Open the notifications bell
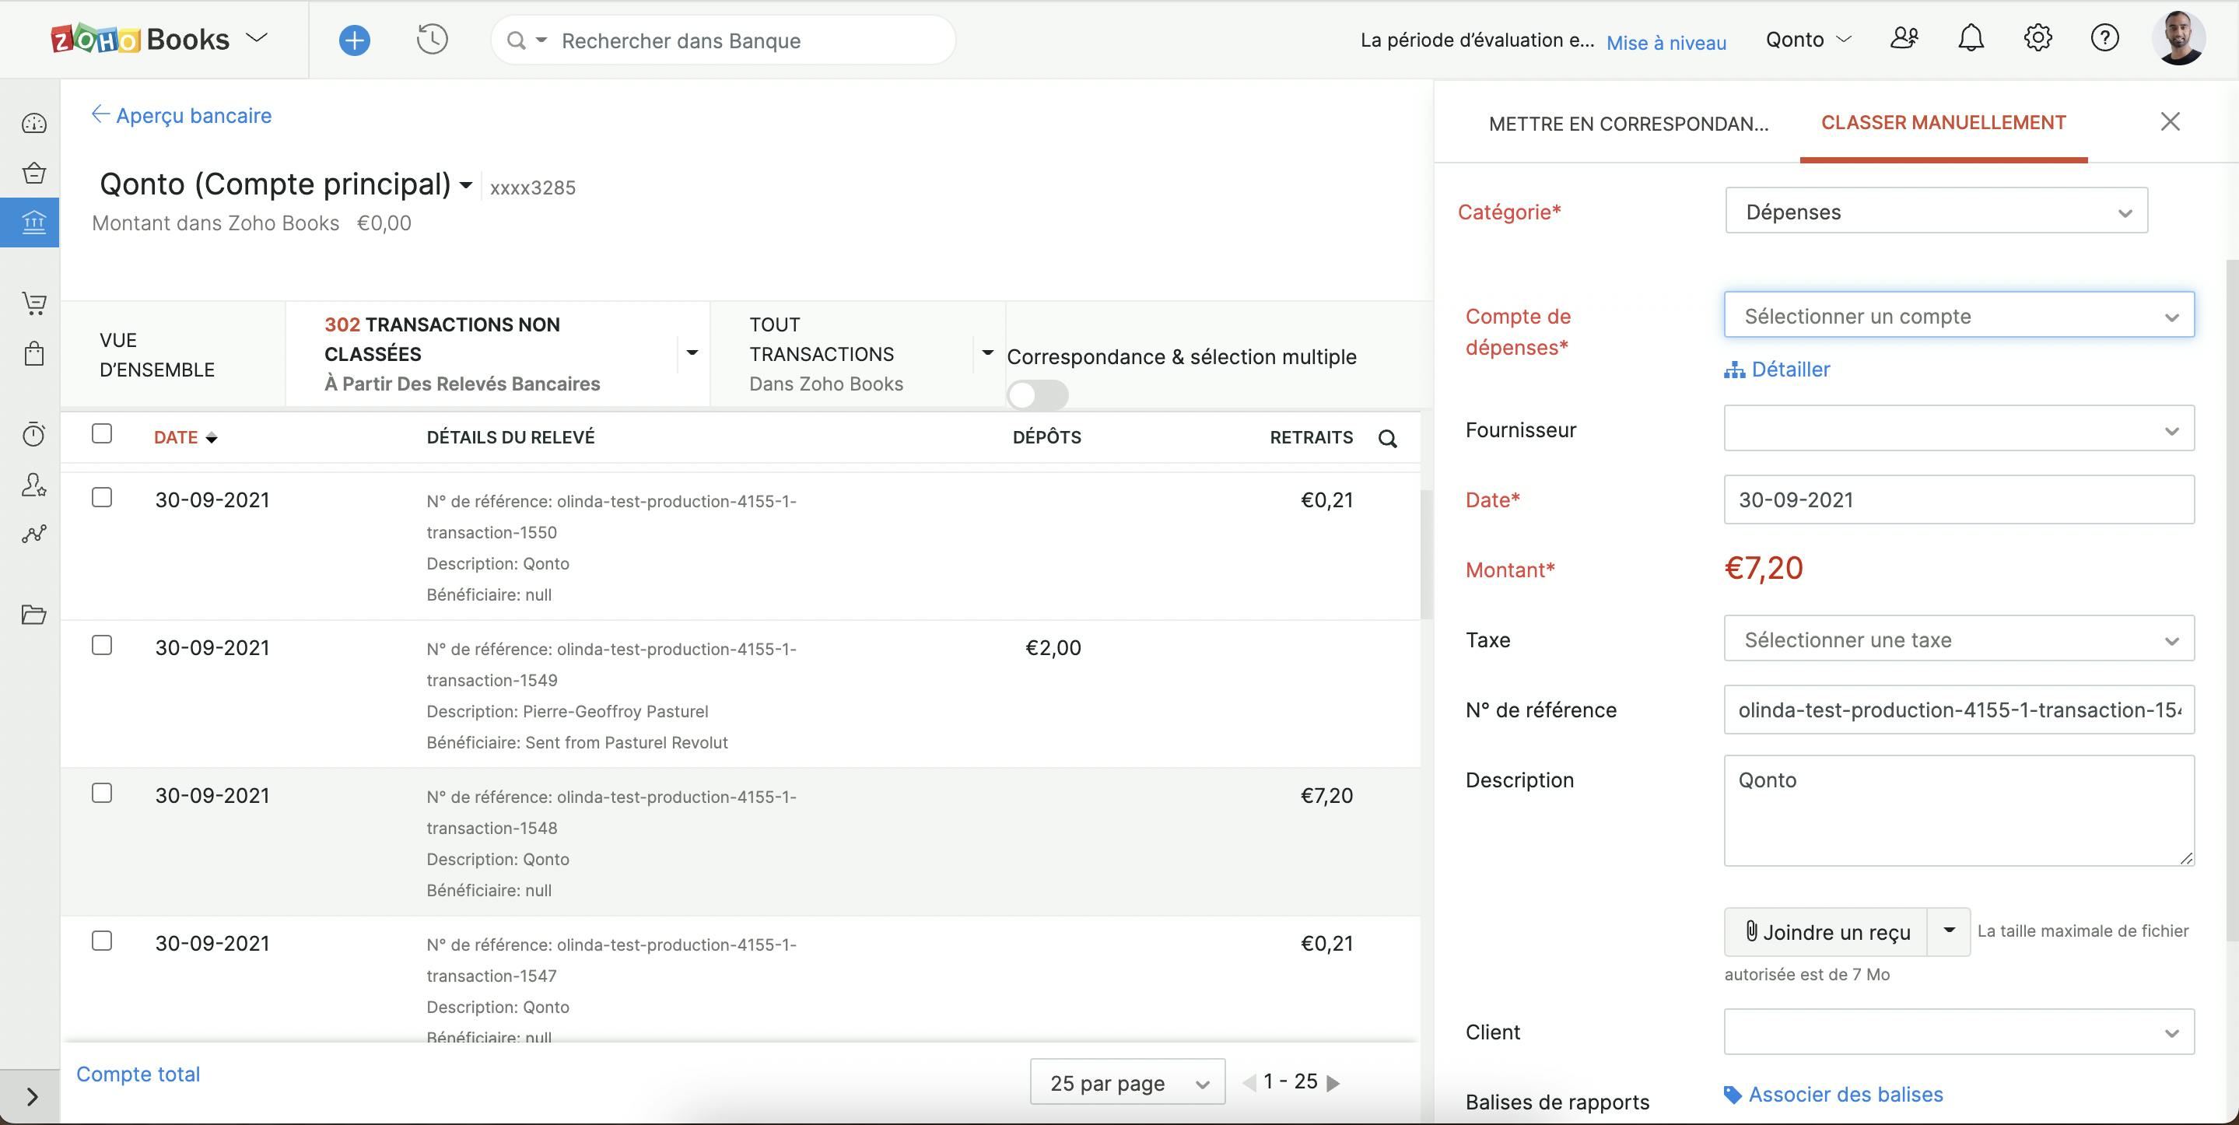Viewport: 2239px width, 1125px height. [1971, 38]
